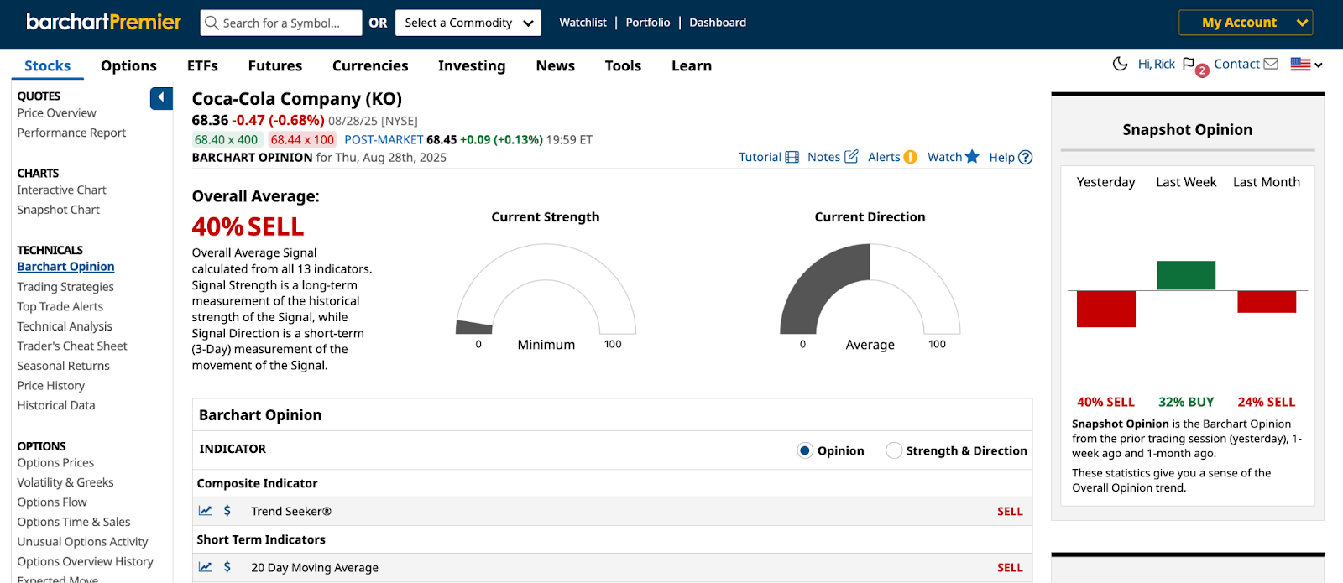Open Select a Commodity dropdown

tap(468, 23)
